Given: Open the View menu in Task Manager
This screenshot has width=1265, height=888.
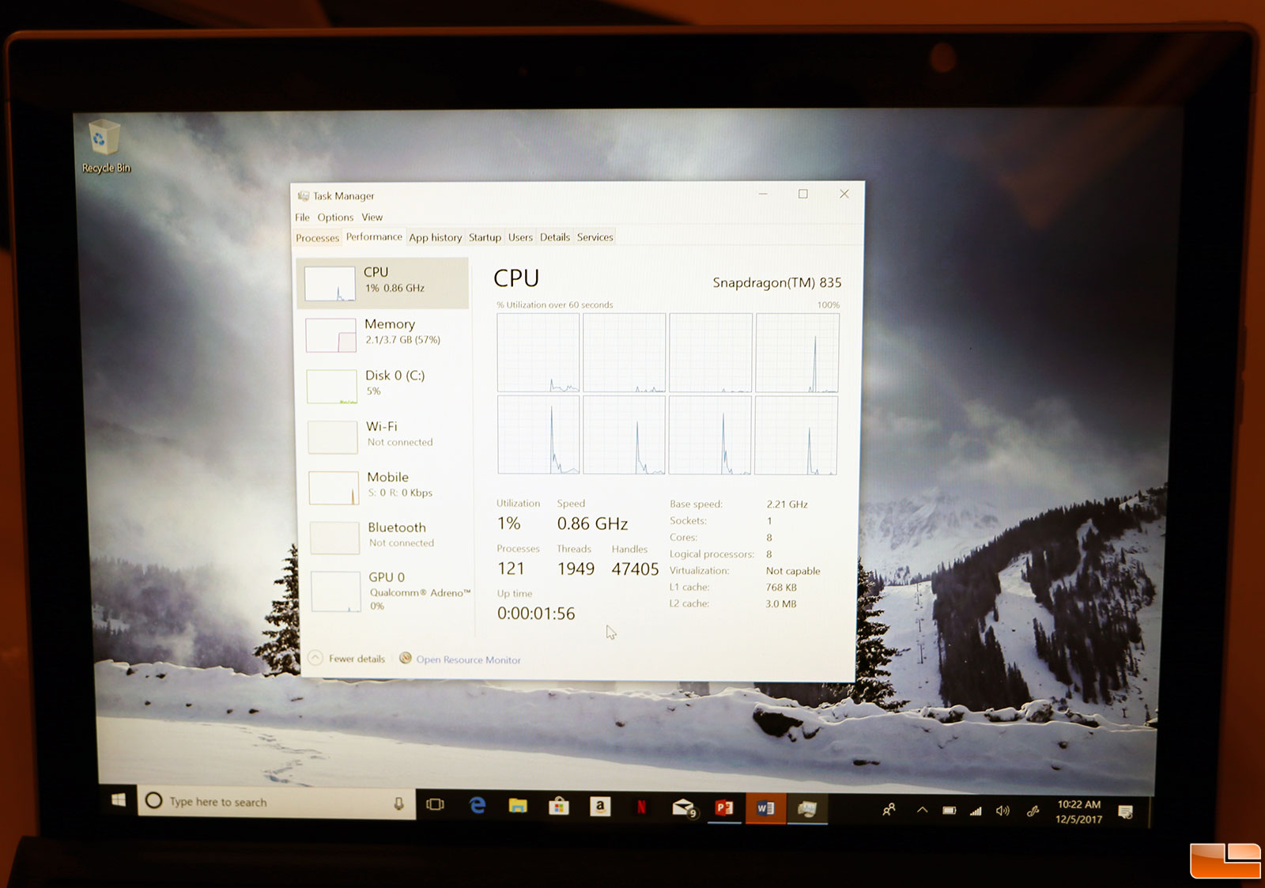Looking at the screenshot, I should click(372, 217).
